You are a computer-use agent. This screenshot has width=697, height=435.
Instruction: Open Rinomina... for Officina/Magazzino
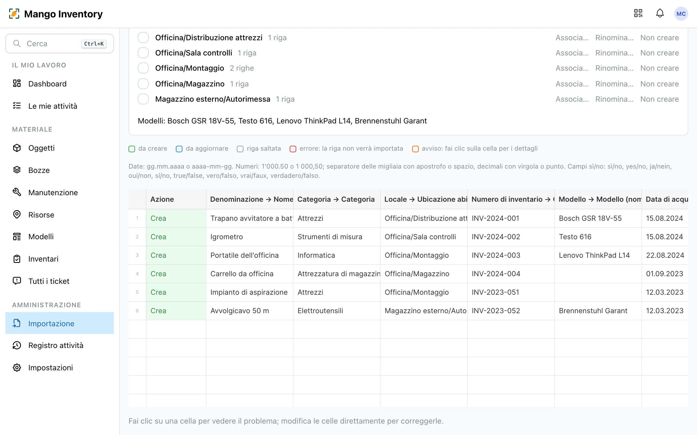coord(614,84)
